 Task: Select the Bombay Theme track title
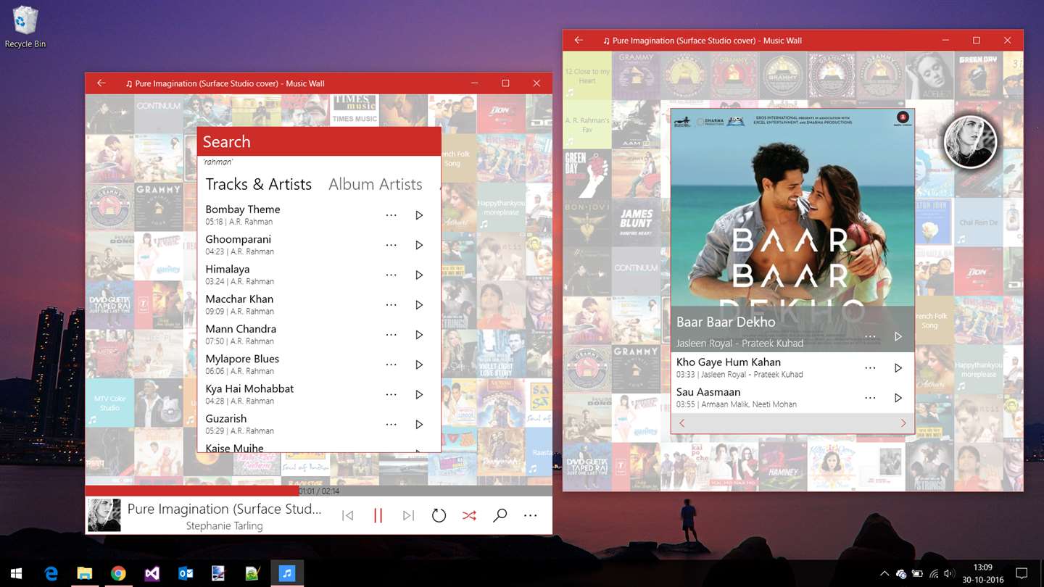pos(242,209)
